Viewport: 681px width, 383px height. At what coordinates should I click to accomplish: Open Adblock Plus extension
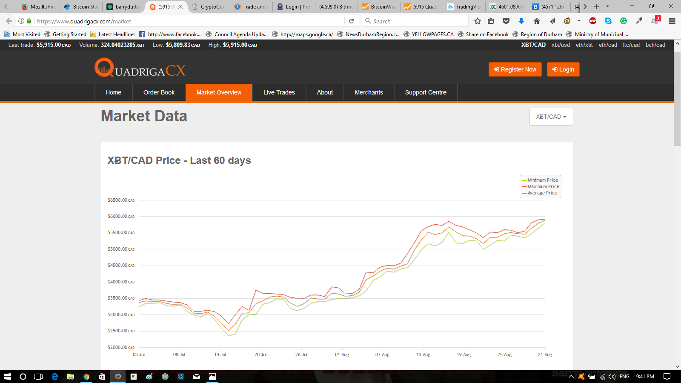coord(593,21)
